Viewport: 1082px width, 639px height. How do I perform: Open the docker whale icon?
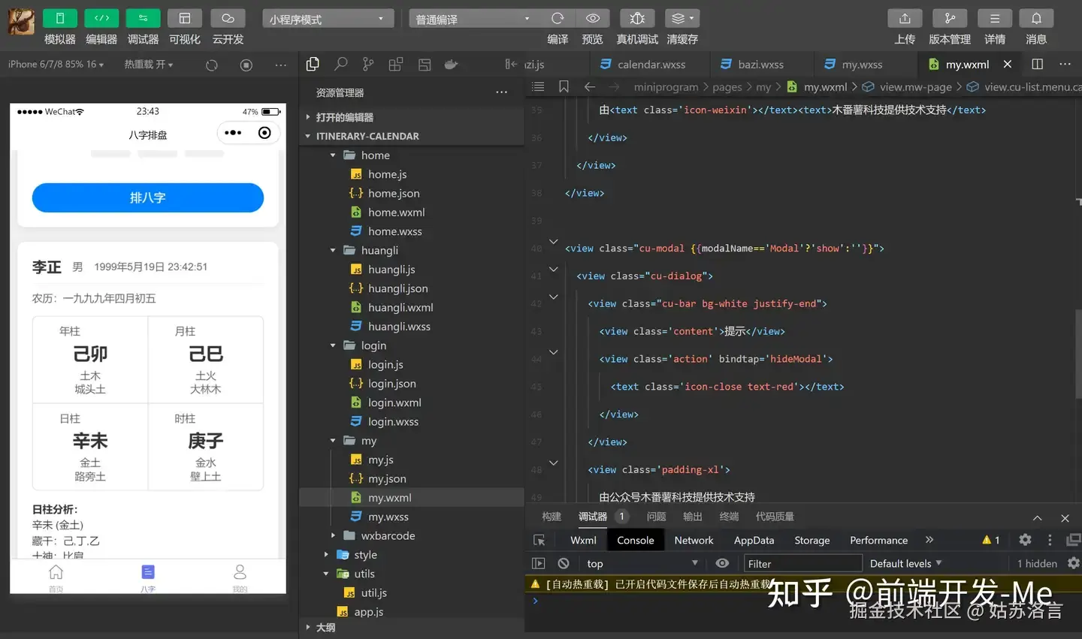(451, 65)
